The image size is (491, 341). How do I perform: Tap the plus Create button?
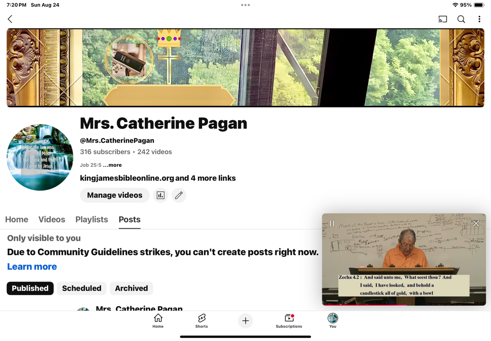coord(245,321)
